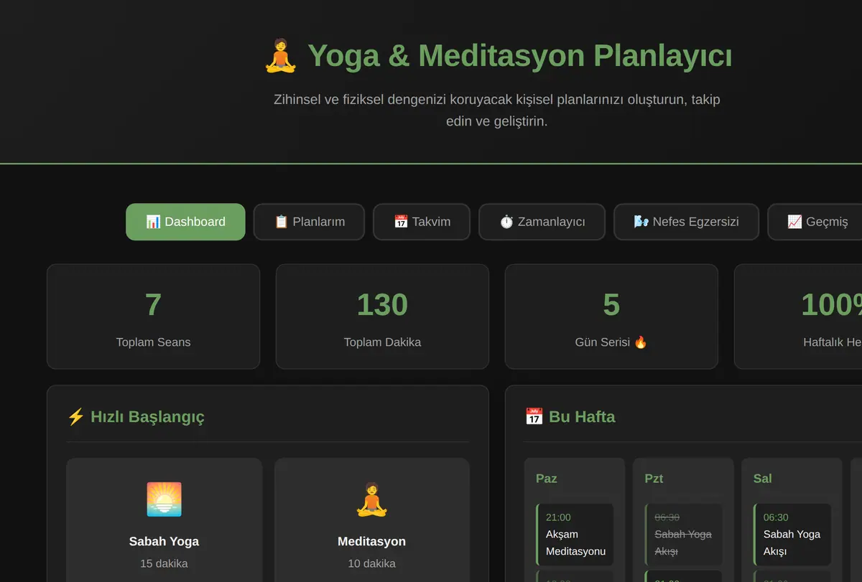
Task: Start the Meditasyon 10 dakika quick card
Action: 371,520
